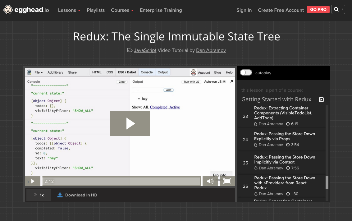This screenshot has width=352, height=221.
Task: Switch to the HTML panel tab
Action: [x=97, y=72]
